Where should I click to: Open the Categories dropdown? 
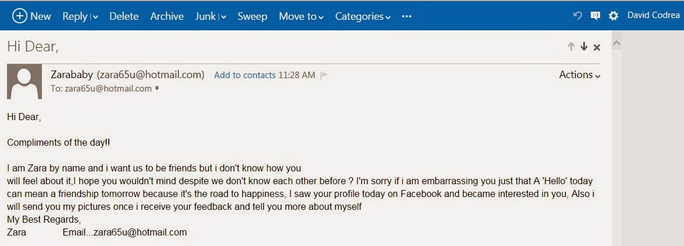[363, 16]
